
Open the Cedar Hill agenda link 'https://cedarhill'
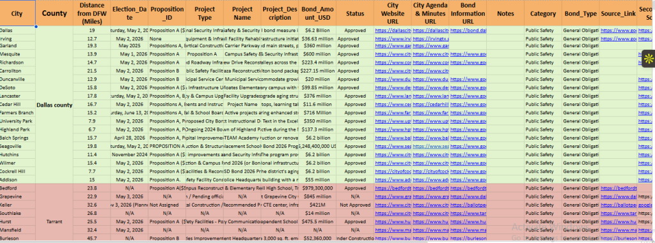pyautogui.click(x=430, y=105)
